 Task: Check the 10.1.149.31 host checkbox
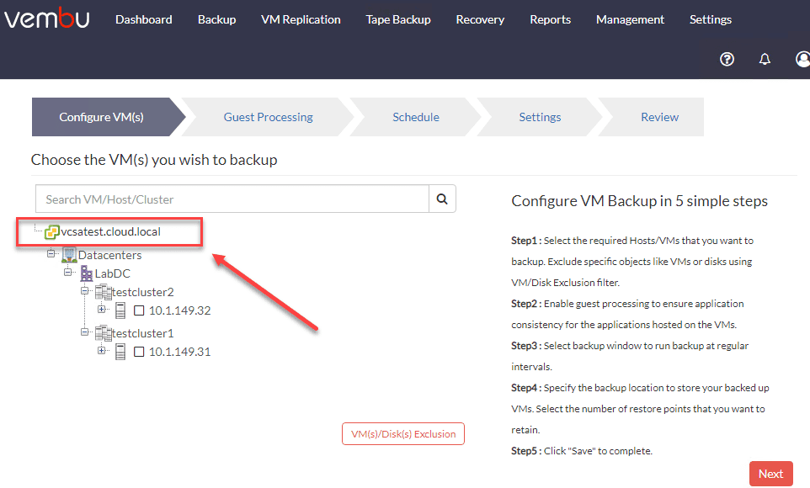139,352
